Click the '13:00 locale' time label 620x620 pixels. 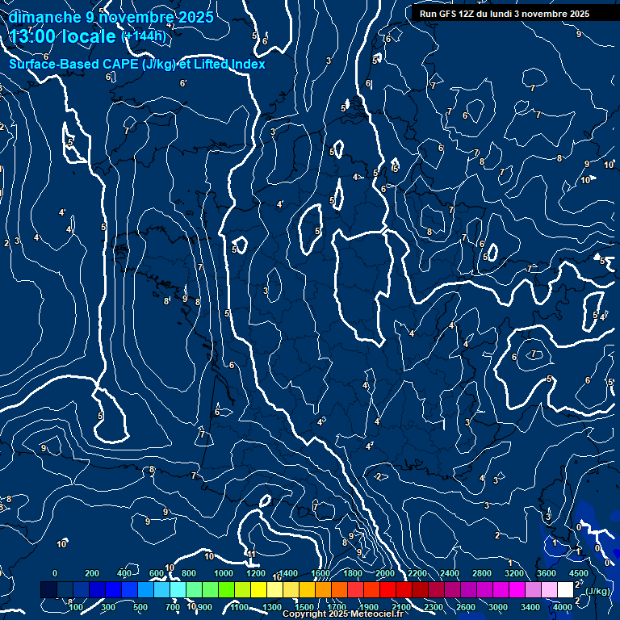(62, 37)
